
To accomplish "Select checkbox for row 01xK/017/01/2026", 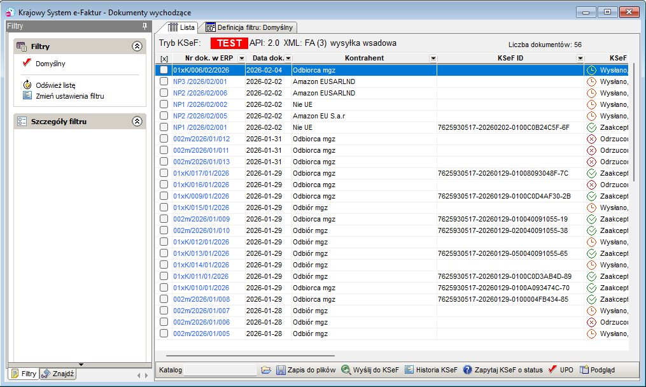I will (164, 173).
